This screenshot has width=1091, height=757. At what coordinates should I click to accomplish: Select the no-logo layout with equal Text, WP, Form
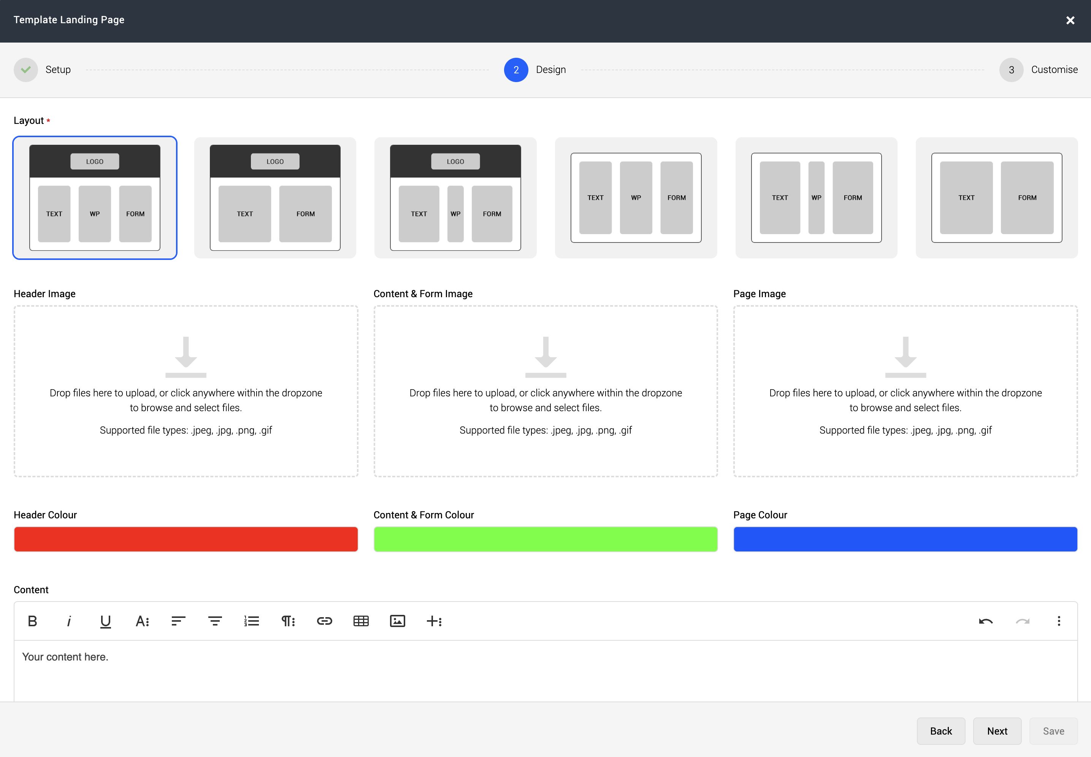pos(636,198)
